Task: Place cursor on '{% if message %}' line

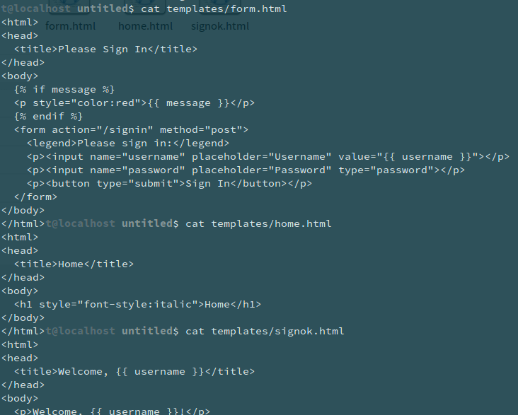Action: tap(64, 90)
